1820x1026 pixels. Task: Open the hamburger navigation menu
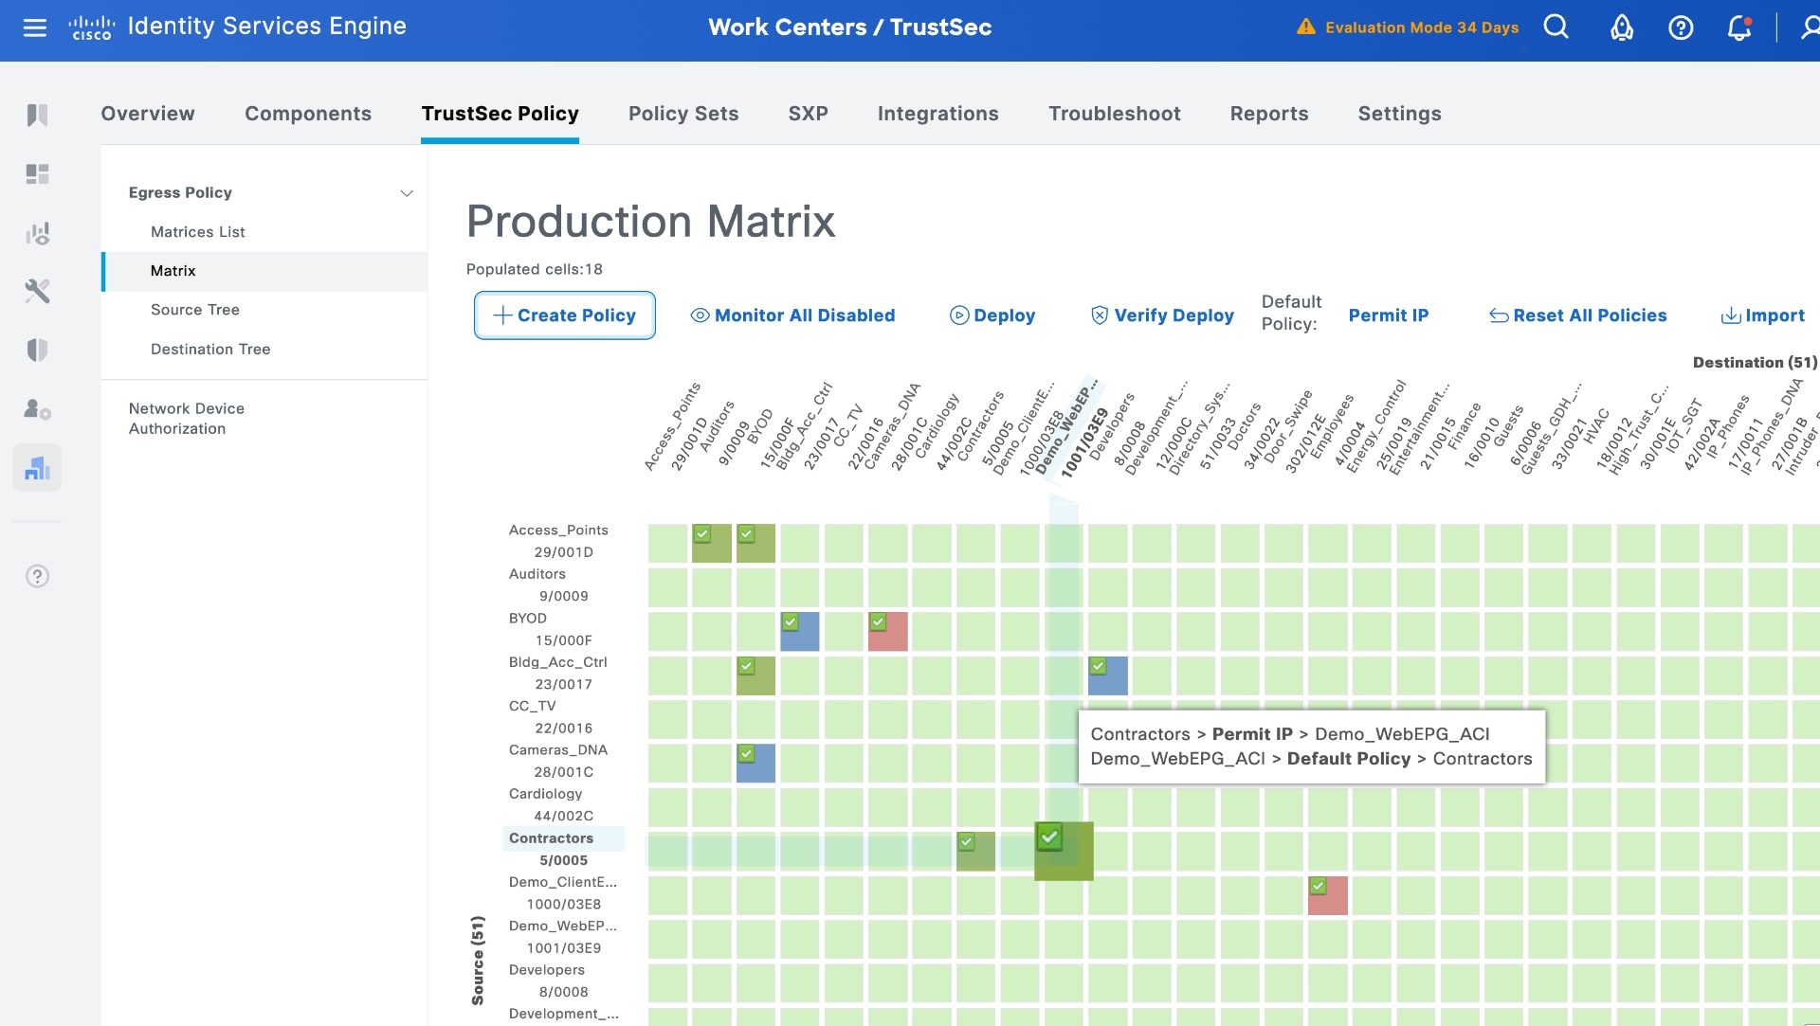point(35,27)
